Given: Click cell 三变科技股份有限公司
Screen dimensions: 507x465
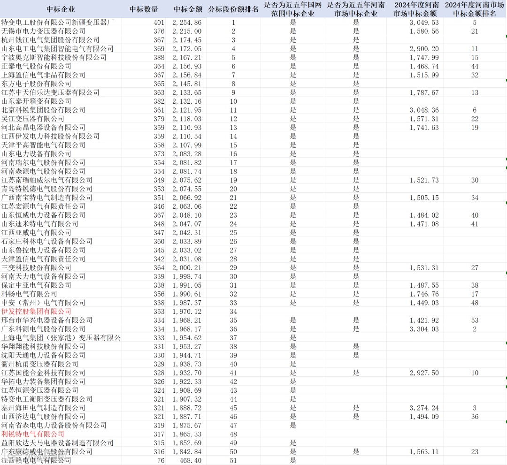Looking at the screenshot, I should coord(36,267).
